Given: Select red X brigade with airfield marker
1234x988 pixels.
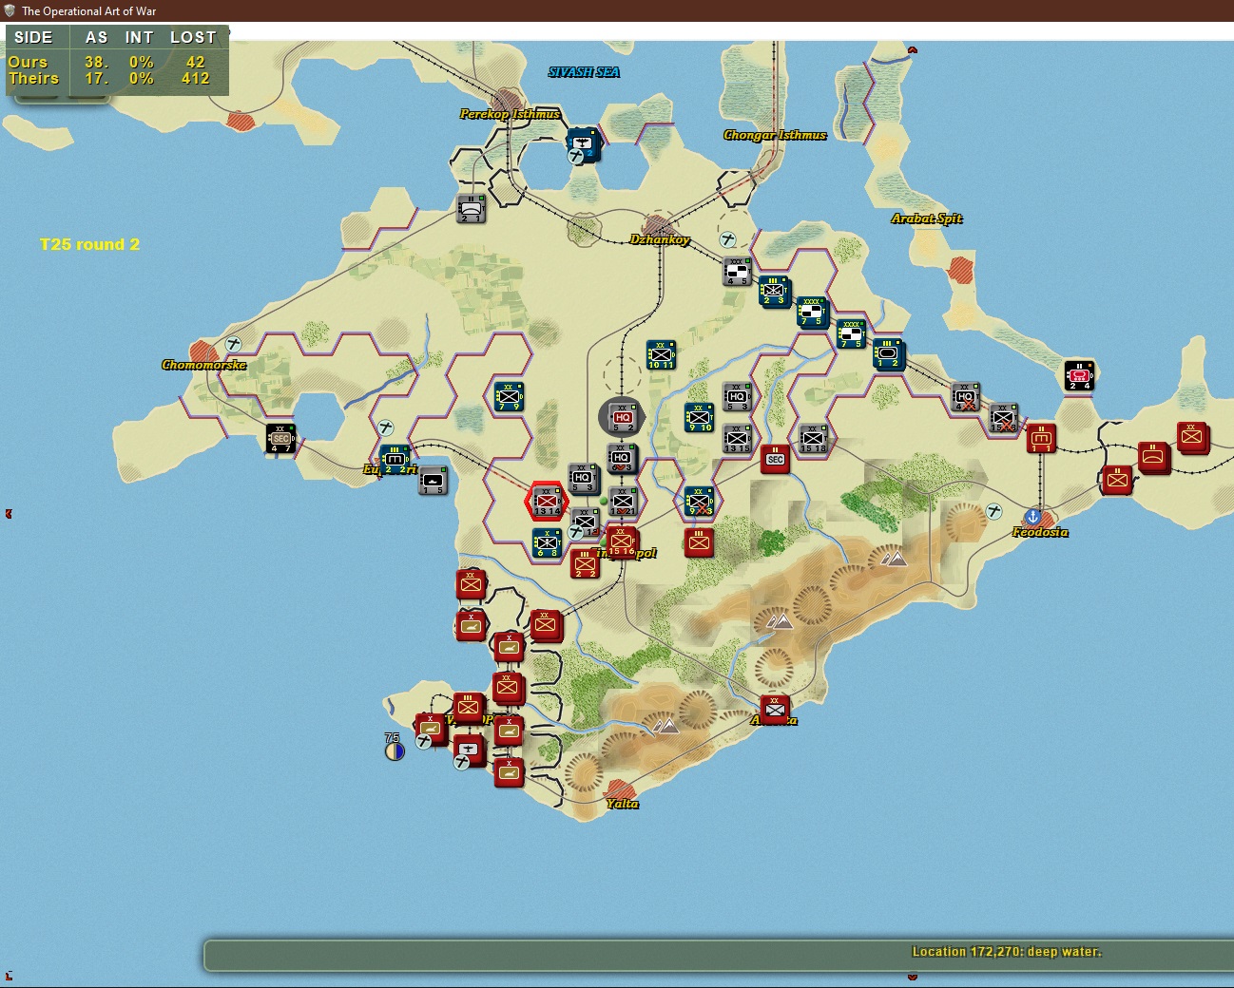Looking at the screenshot, I should 431,729.
